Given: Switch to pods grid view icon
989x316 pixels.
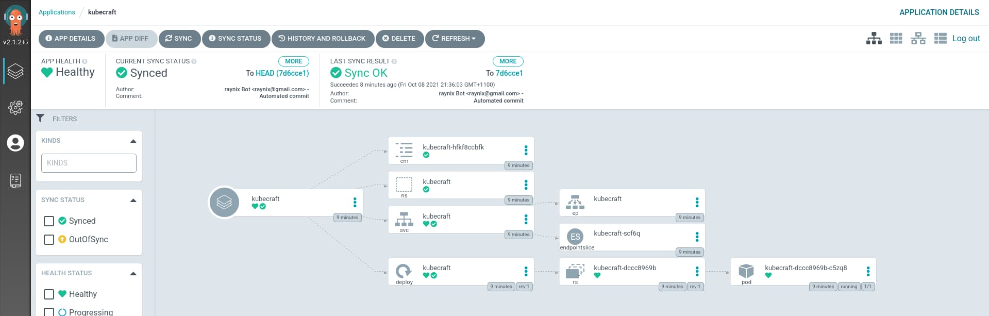Looking at the screenshot, I should (x=896, y=39).
